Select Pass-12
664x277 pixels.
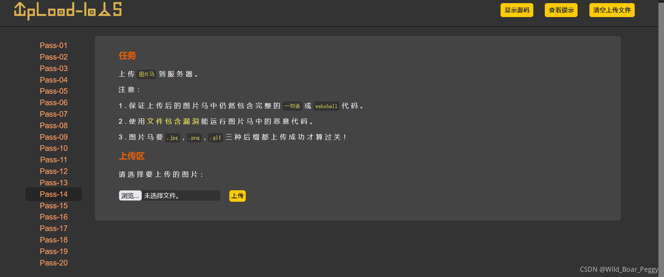click(x=54, y=171)
